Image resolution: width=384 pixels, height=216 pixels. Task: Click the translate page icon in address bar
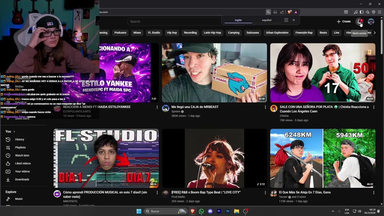coord(268,12)
